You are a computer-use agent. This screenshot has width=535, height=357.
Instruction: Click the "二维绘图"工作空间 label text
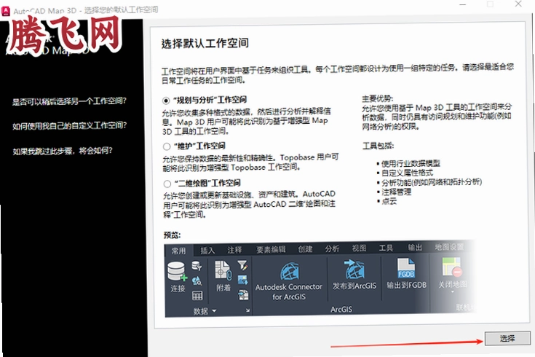(x=207, y=183)
